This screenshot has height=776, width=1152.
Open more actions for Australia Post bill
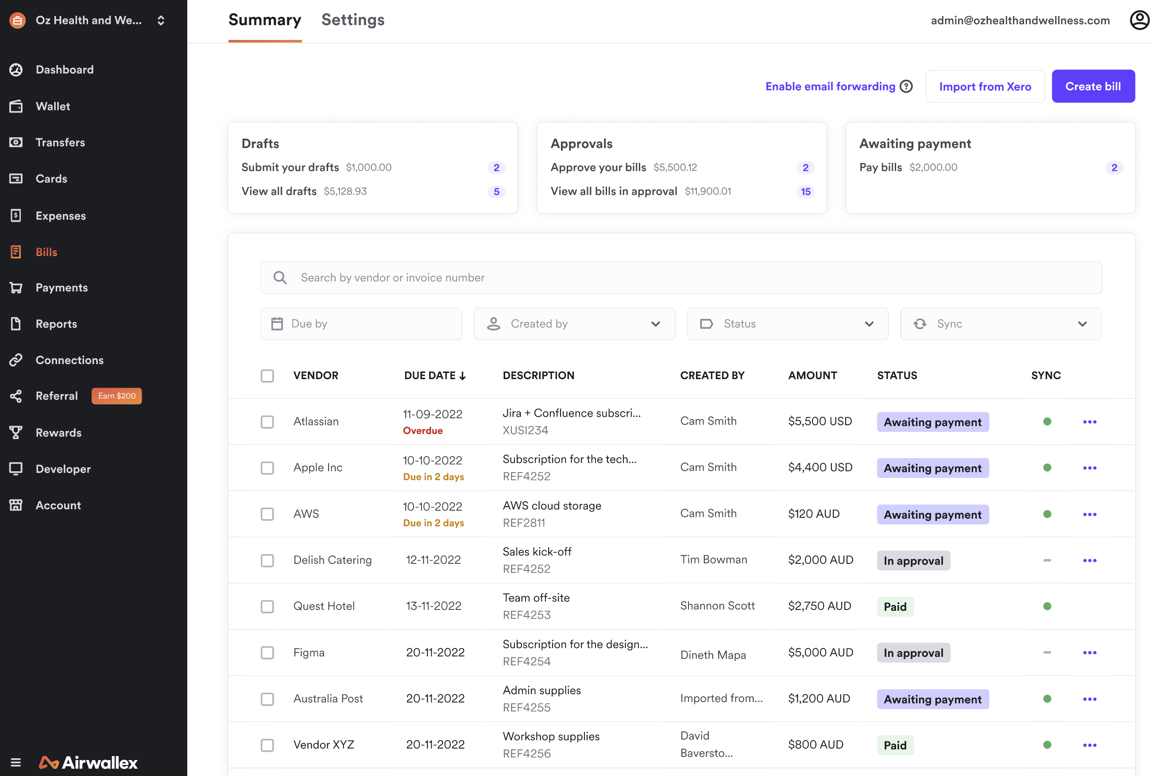pyautogui.click(x=1090, y=699)
